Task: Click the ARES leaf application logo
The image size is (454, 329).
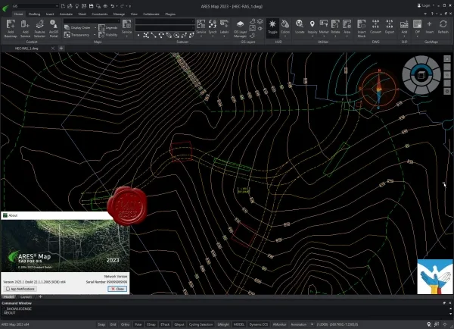Action: [x=5, y=8]
